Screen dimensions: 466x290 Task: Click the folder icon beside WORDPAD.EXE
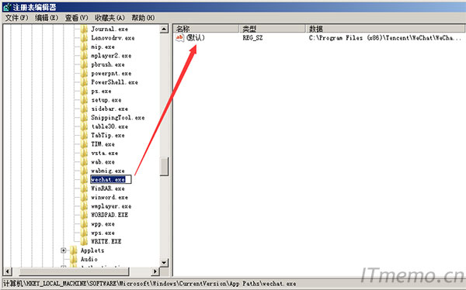pos(84,215)
